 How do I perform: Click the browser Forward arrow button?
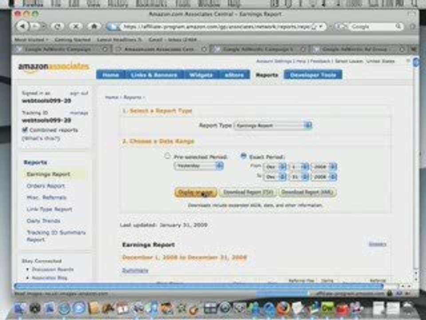35,26
